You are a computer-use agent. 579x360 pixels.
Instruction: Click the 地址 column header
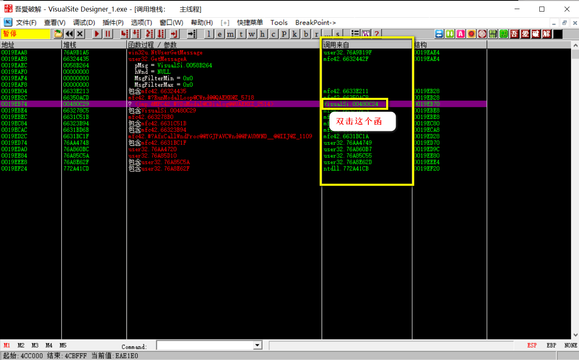(x=31, y=45)
